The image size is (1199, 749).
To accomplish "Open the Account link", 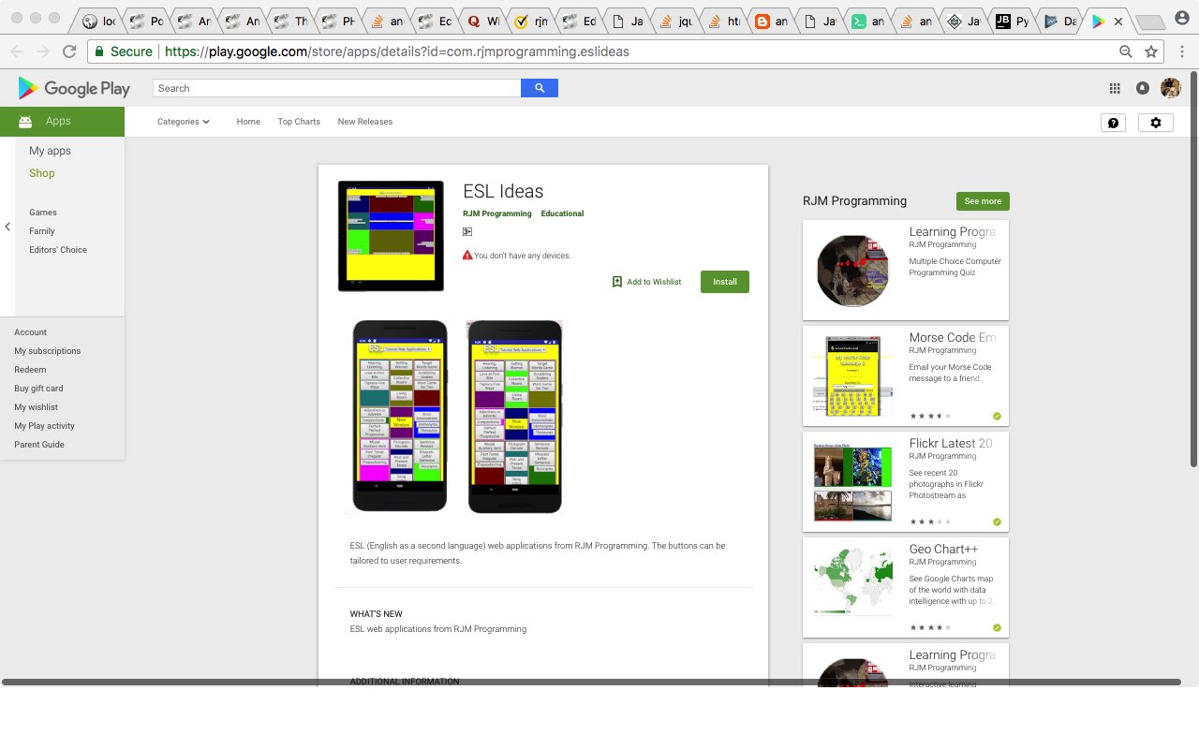I will pos(30,332).
